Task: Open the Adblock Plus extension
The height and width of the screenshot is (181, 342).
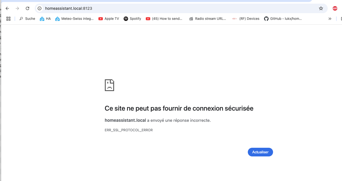Action: [x=335, y=8]
